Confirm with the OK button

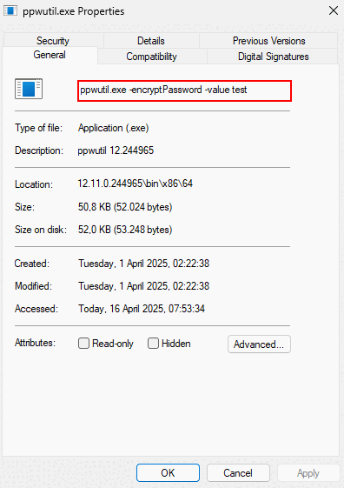[168, 473]
